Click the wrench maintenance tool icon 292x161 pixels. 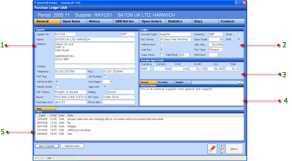pyautogui.click(x=212, y=149)
